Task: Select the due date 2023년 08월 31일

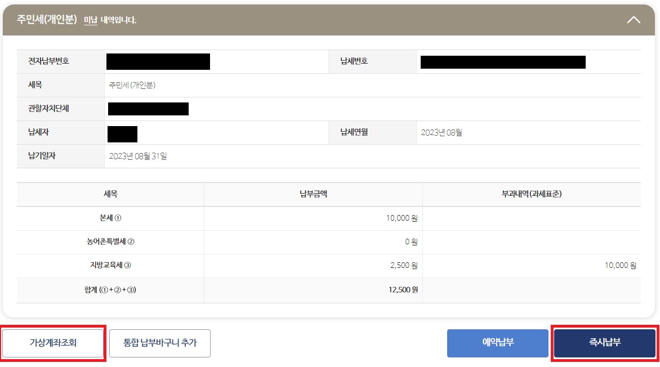Action: click(x=138, y=156)
